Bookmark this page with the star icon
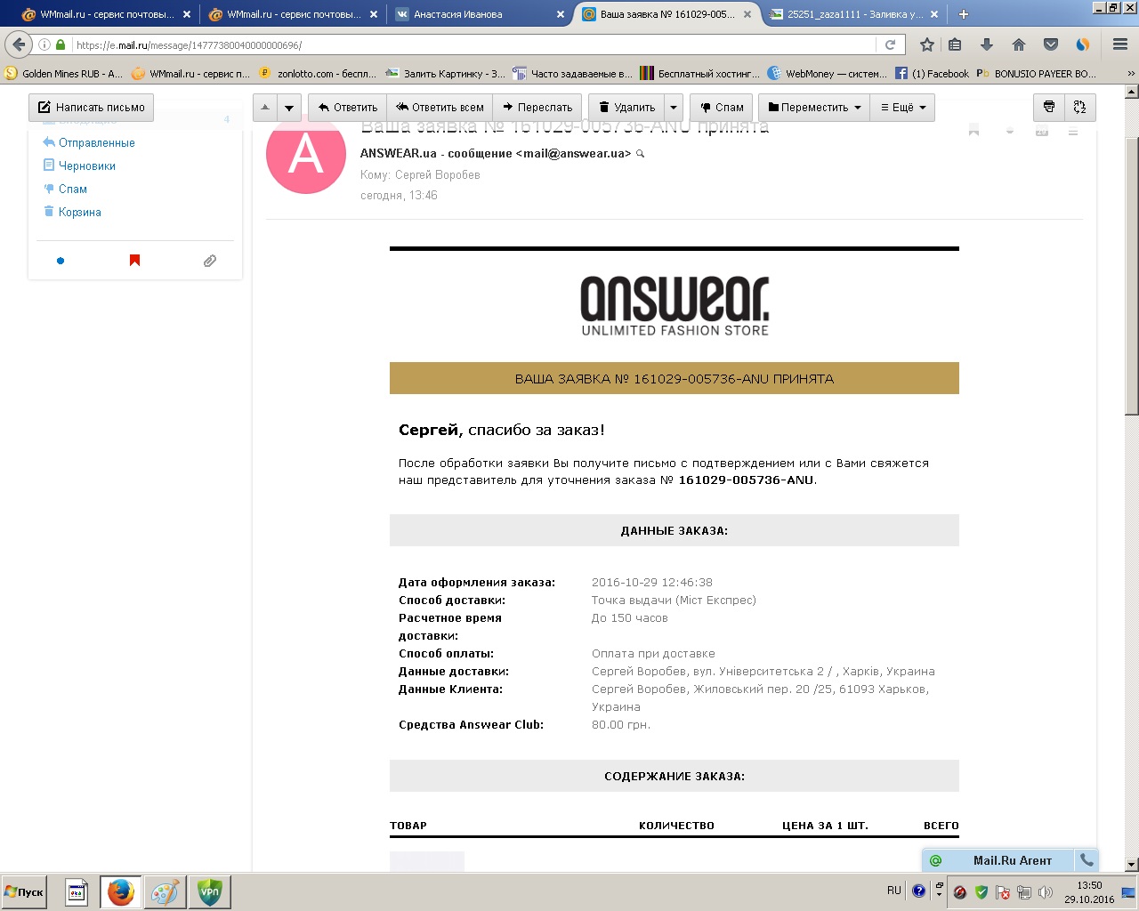Viewport: 1139px width, 911px height. 927,44
